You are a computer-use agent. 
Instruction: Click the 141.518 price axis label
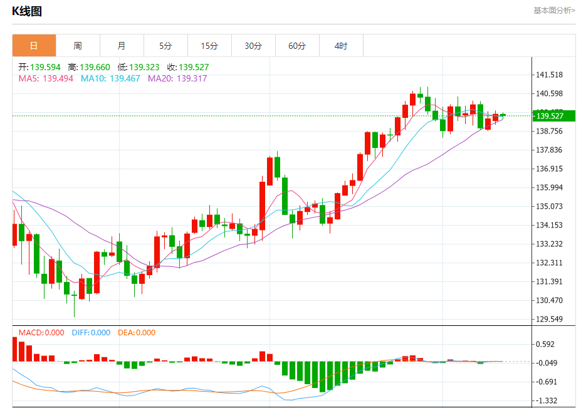pos(550,75)
